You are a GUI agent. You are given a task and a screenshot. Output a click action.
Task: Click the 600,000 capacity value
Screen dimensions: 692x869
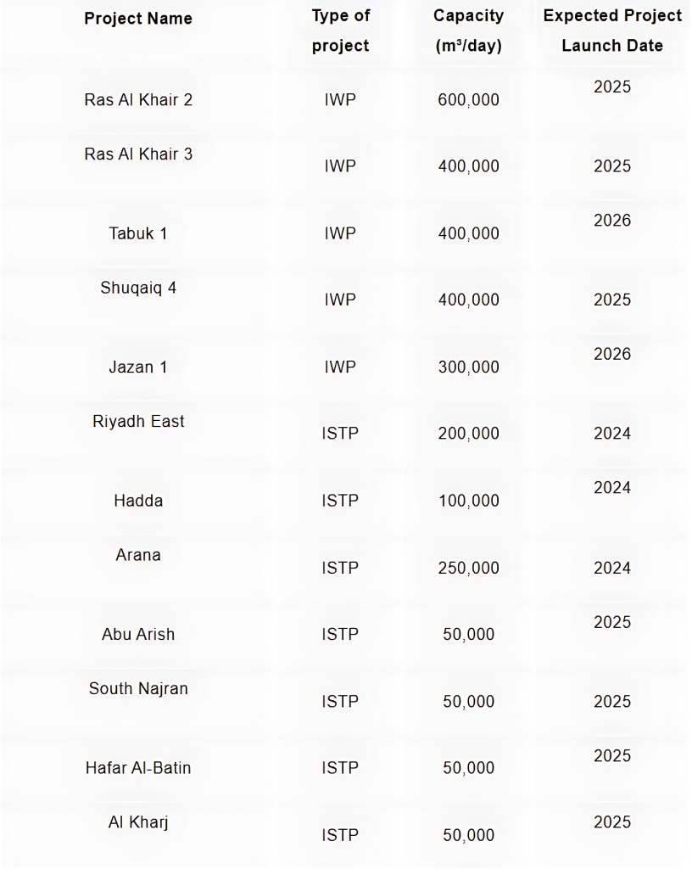click(x=468, y=100)
